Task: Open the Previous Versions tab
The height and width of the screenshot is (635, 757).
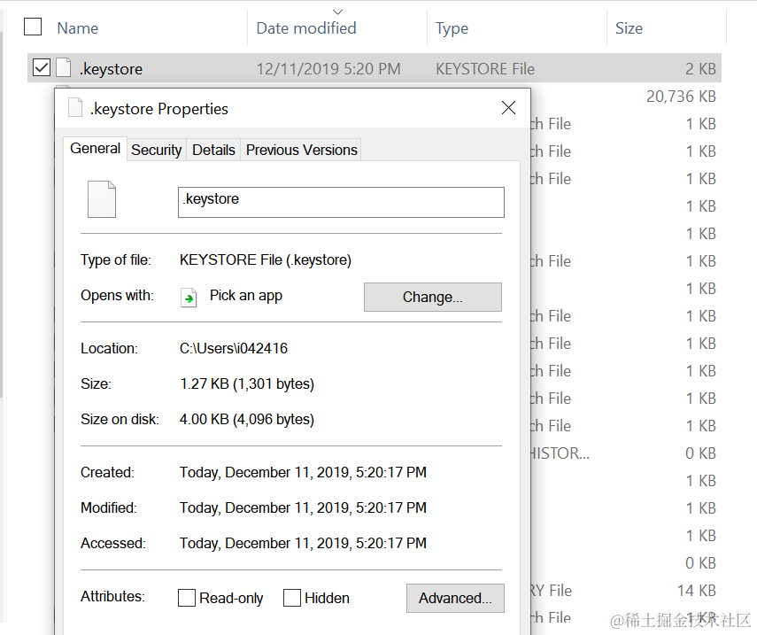Action: (301, 150)
